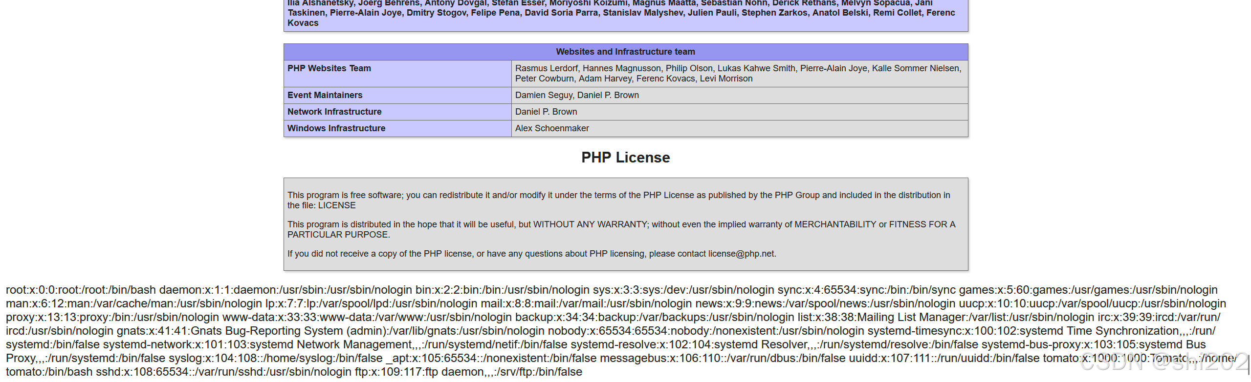Viewport: 1251px width, 382px height.
Task: Click the 'games:x:5:60:games' passwd entry
Action: (x=1088, y=290)
